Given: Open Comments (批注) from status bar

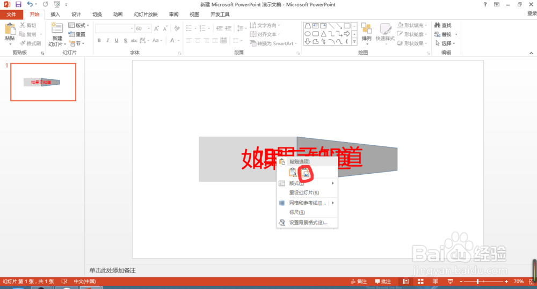Looking at the screenshot, I should (383, 281).
